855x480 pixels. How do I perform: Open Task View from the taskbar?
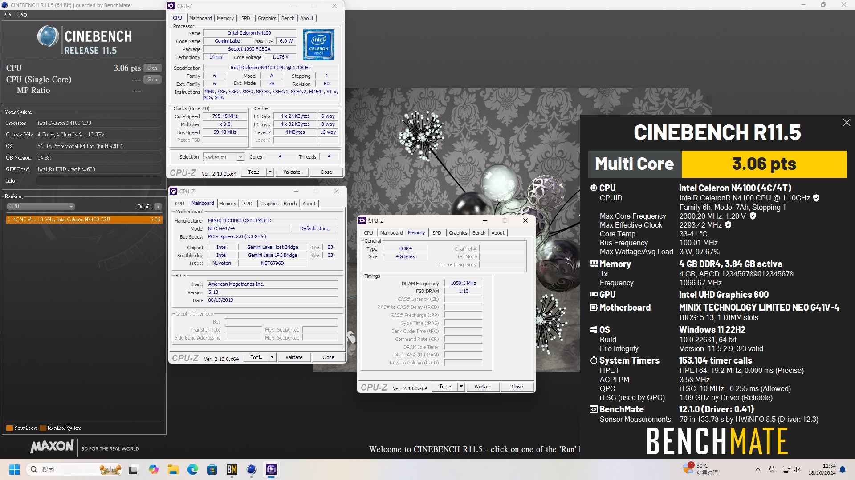pos(133,469)
